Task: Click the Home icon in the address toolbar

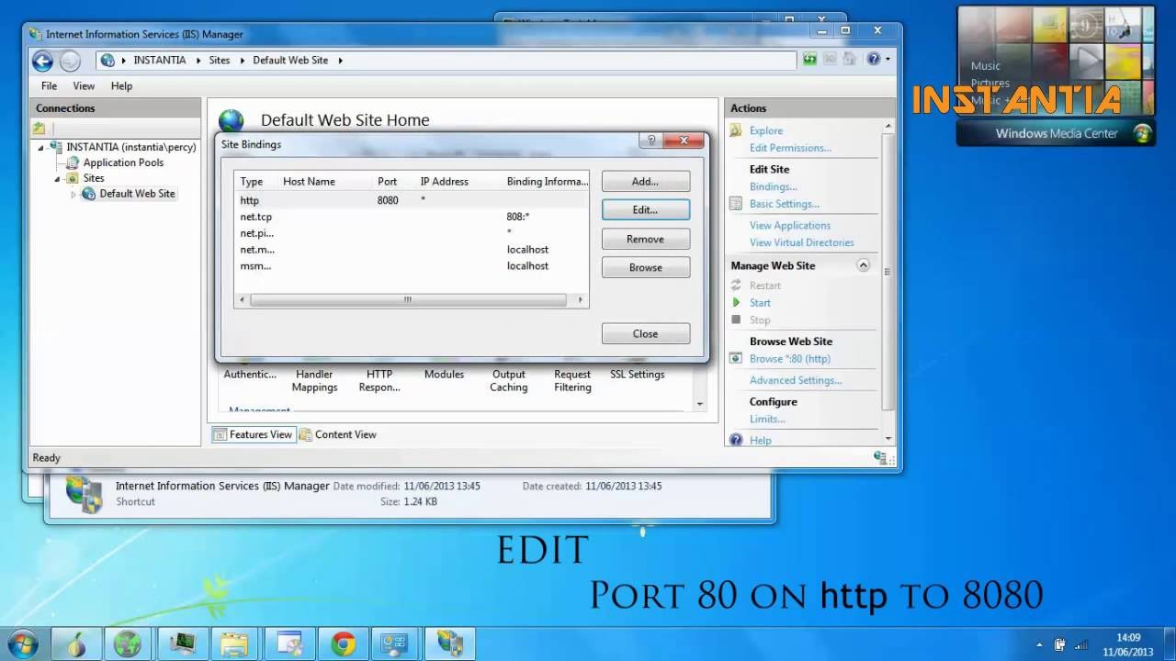Action: click(850, 60)
